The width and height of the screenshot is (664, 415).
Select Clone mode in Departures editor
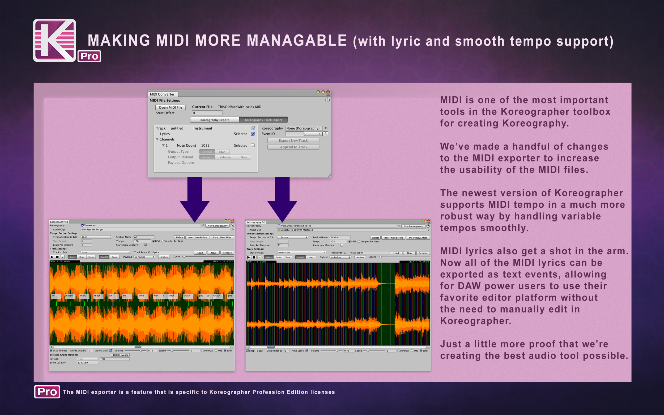coord(287,257)
